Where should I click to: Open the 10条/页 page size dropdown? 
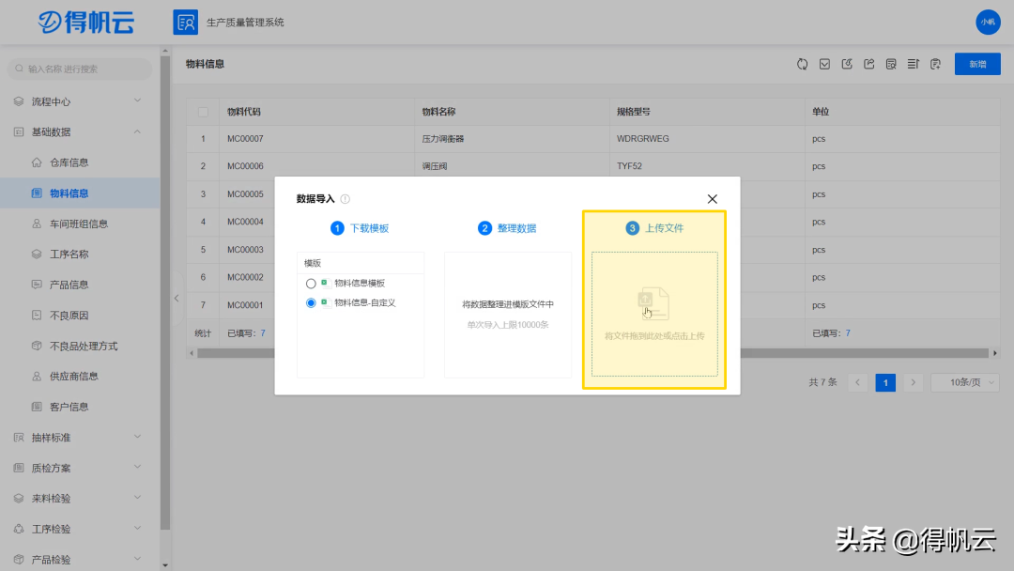coord(965,382)
